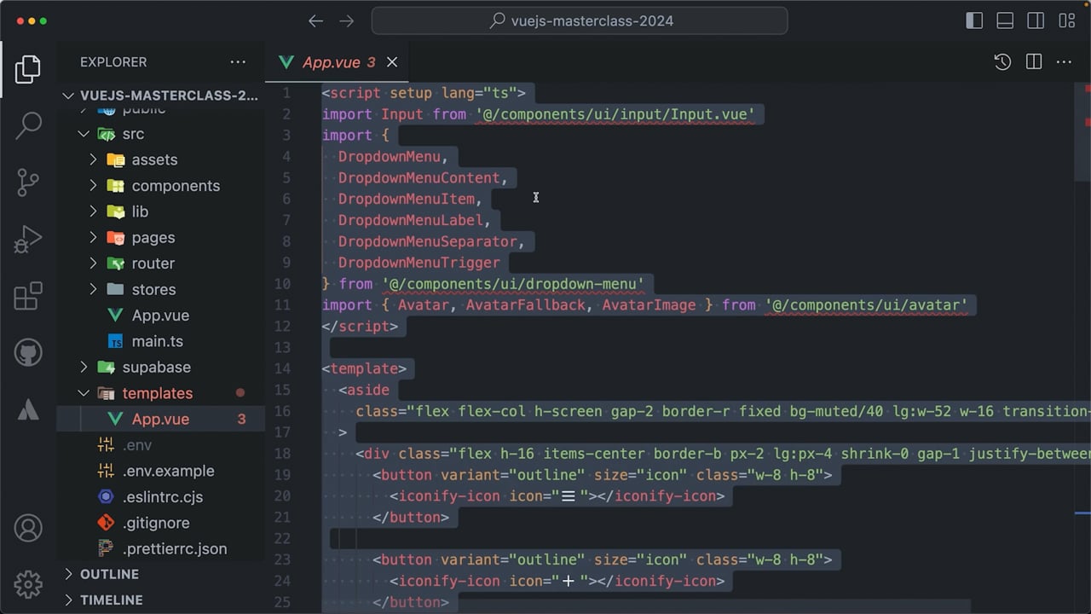Open the .env file
The image size is (1091, 614).
(x=160, y=445)
